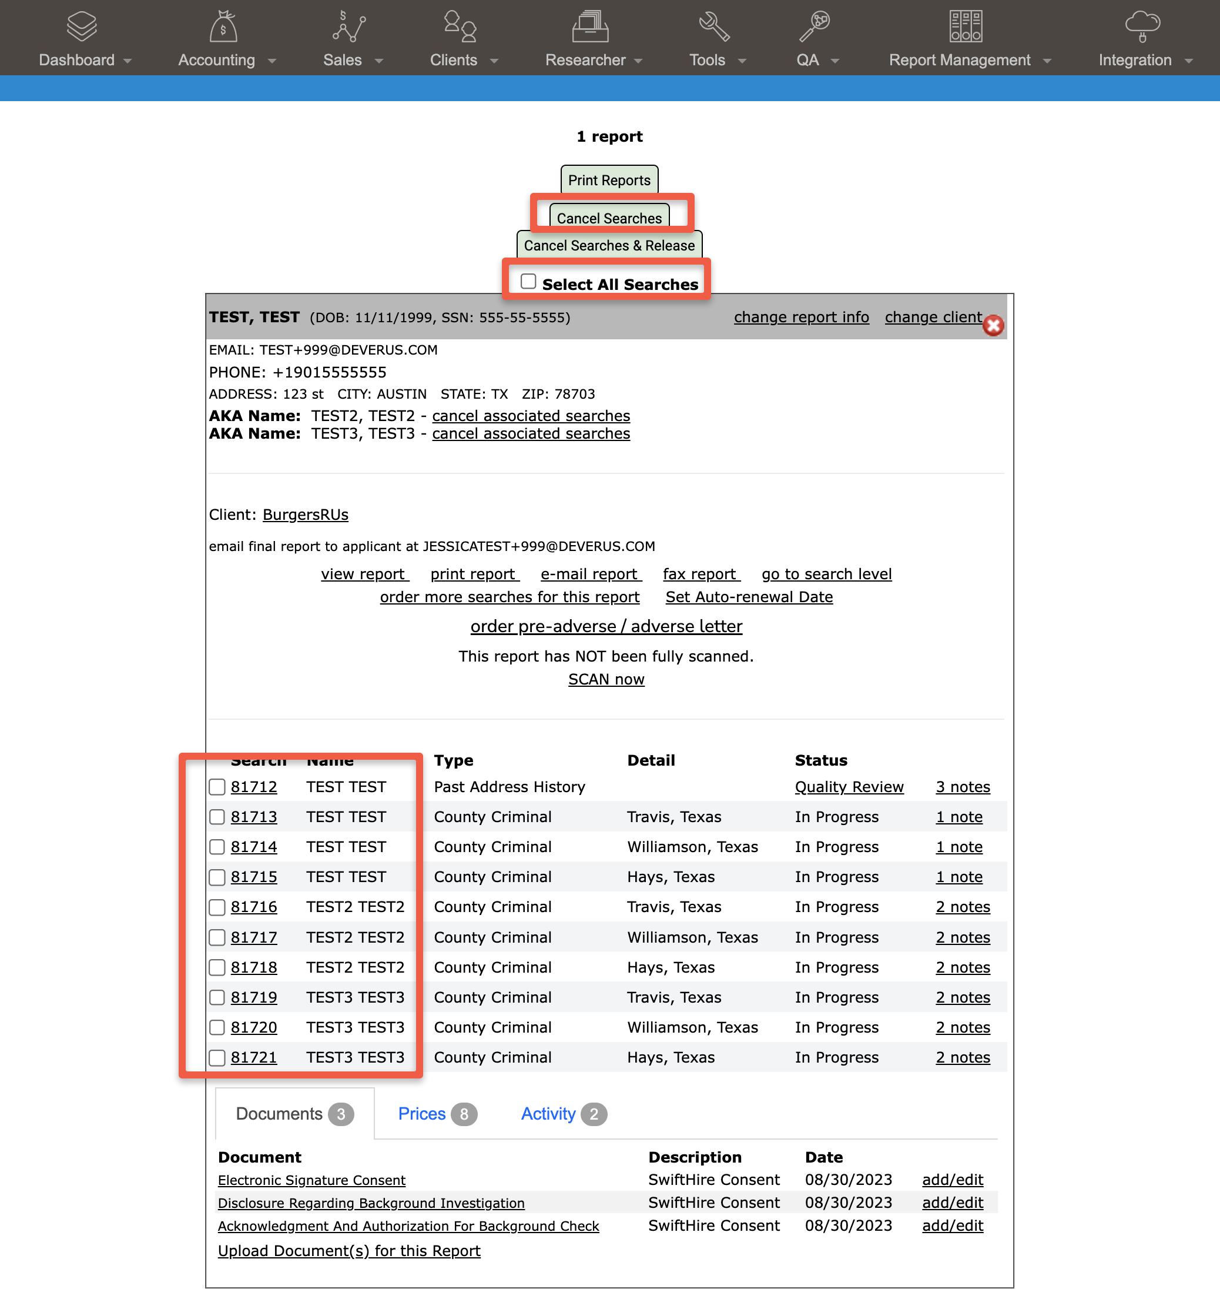Open the 3 notes link
1220x1309 pixels.
click(963, 787)
